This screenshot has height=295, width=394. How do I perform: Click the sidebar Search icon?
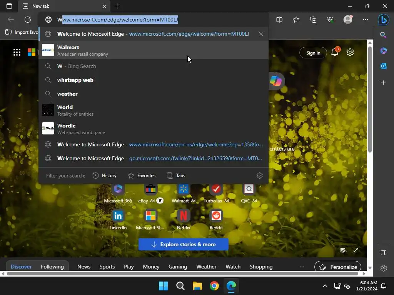(383, 35)
